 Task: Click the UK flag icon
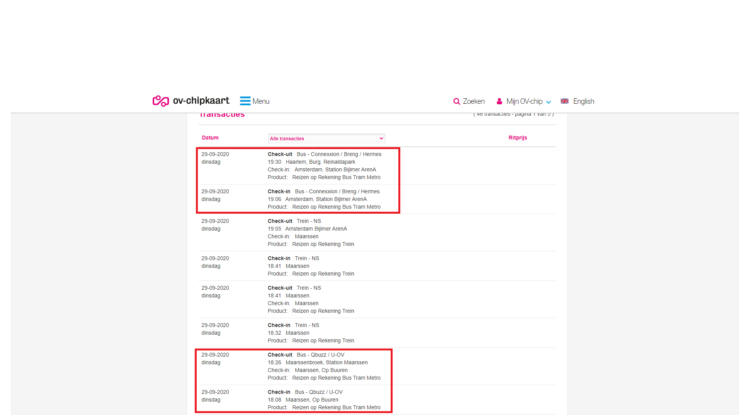(565, 101)
